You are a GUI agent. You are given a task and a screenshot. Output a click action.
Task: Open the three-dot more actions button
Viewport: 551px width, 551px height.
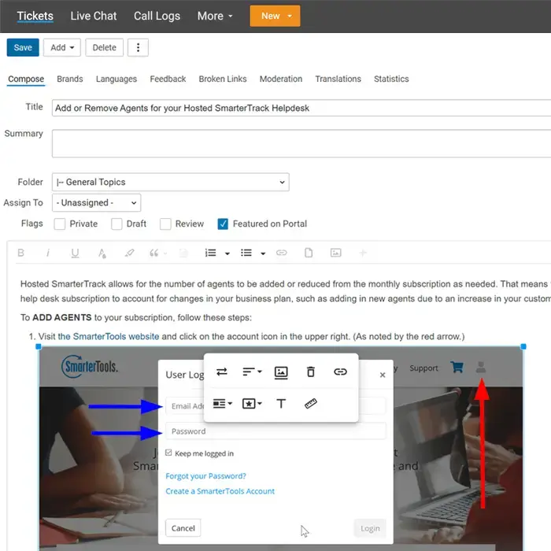(x=138, y=47)
